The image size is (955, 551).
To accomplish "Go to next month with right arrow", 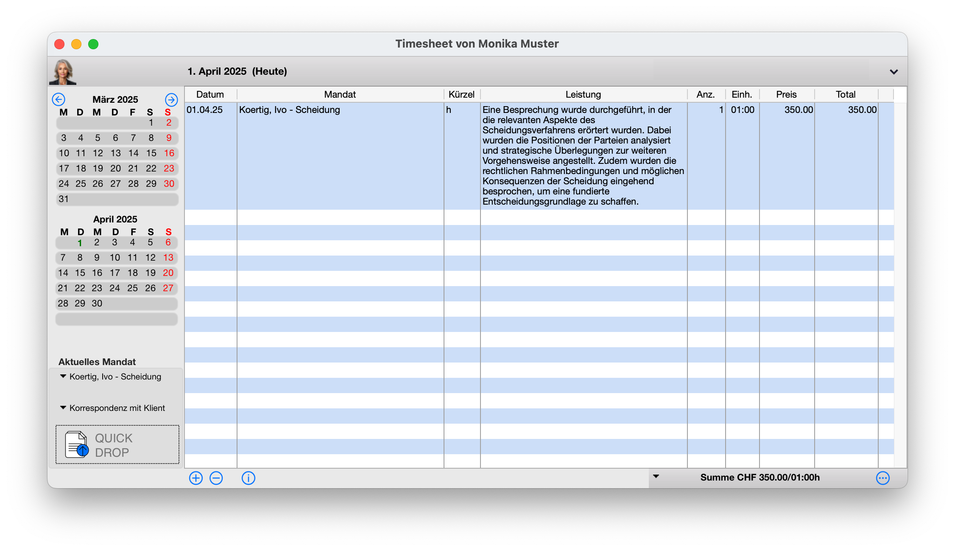I will coord(171,100).
